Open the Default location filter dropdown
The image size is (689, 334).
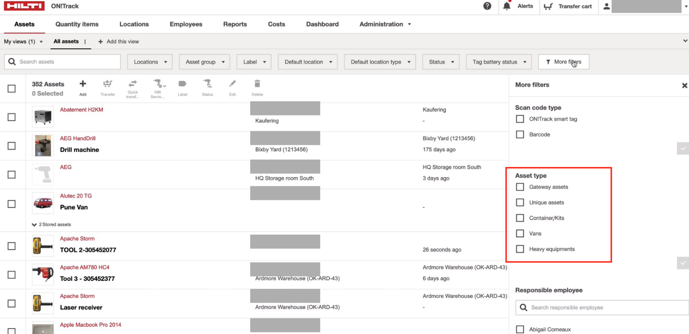coord(308,62)
